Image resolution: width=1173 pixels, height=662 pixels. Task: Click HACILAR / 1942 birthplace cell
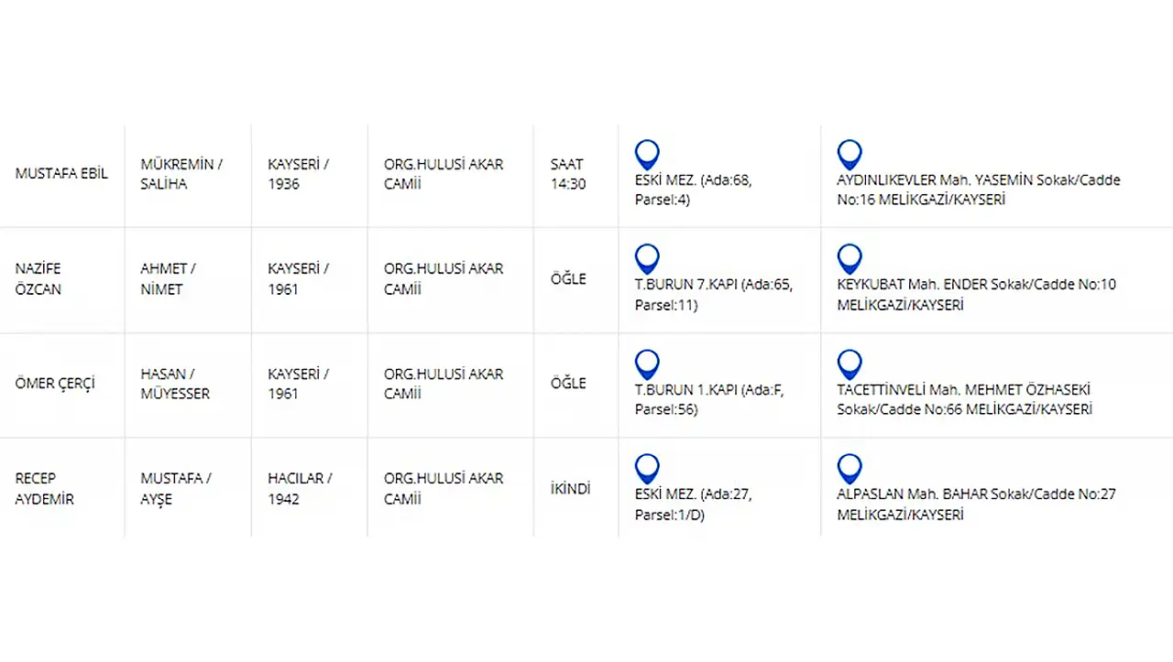[300, 489]
